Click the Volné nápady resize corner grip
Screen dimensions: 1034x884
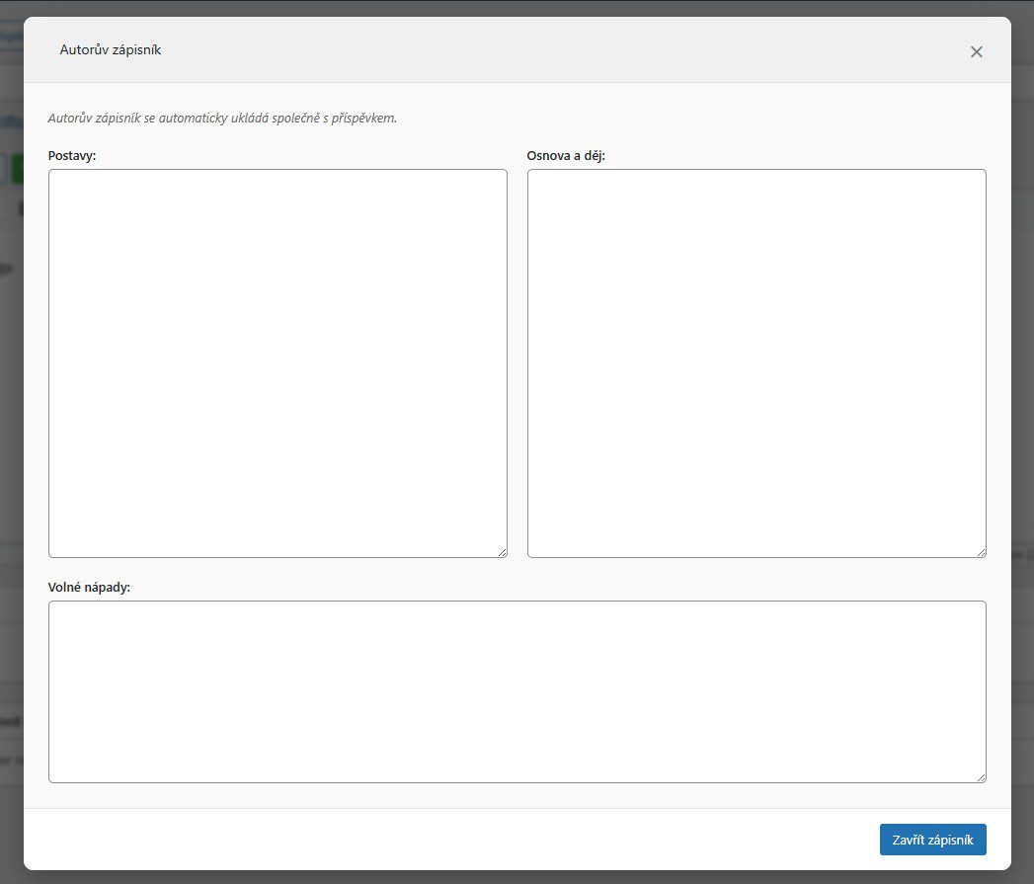pyautogui.click(x=981, y=777)
